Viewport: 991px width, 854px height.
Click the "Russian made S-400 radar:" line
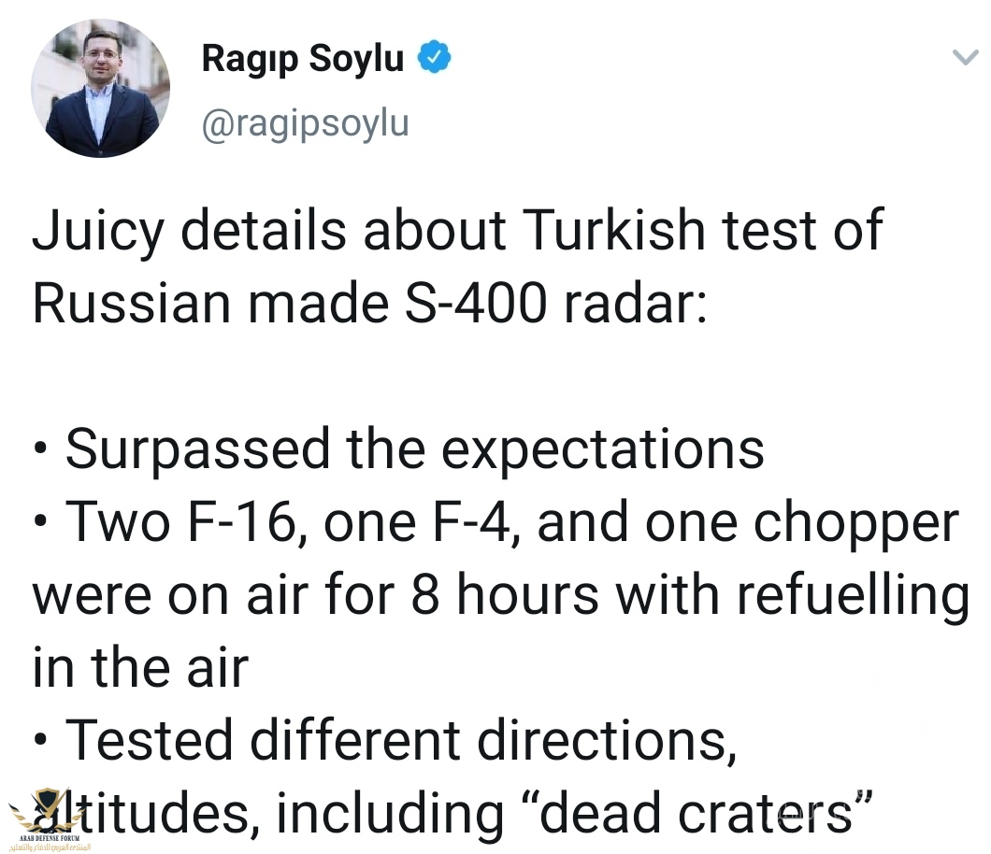pos(369,304)
